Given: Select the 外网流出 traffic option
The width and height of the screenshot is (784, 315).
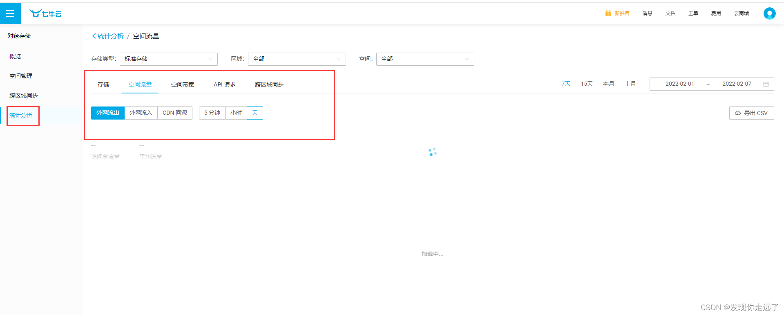Looking at the screenshot, I should click(x=108, y=113).
